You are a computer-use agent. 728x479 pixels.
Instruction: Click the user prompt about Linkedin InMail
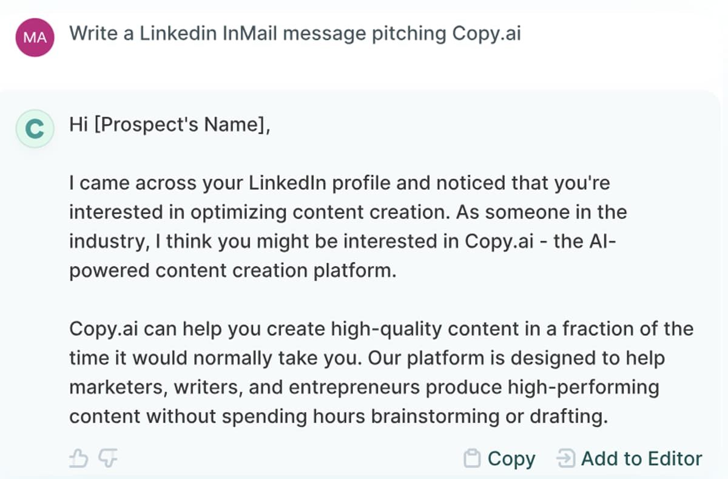(x=295, y=33)
